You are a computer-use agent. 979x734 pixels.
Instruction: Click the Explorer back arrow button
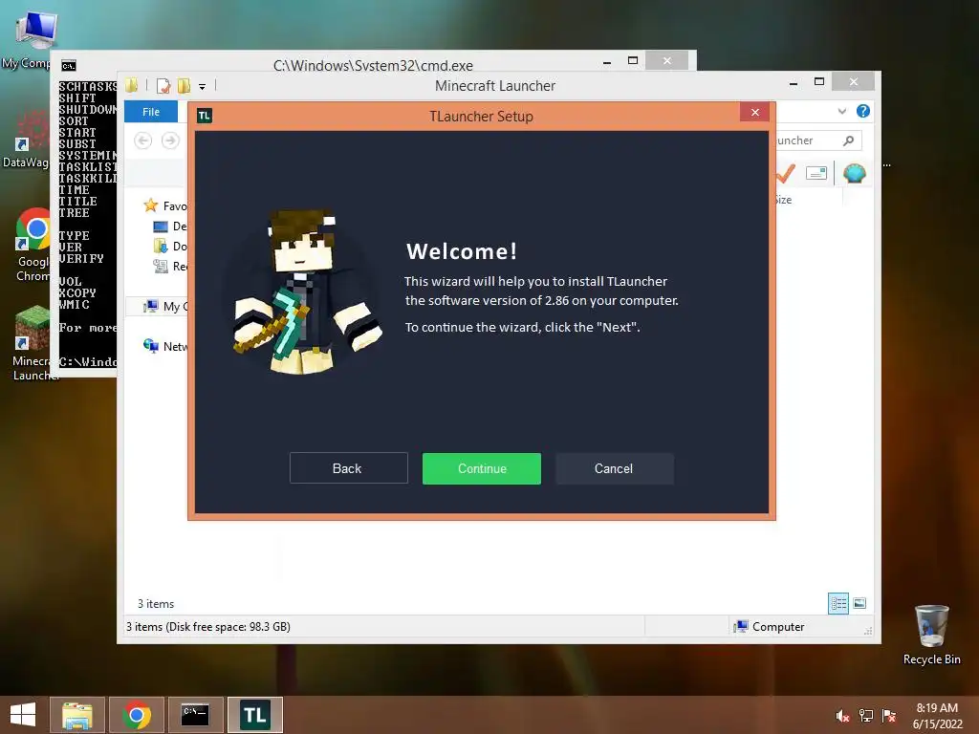coord(143,140)
